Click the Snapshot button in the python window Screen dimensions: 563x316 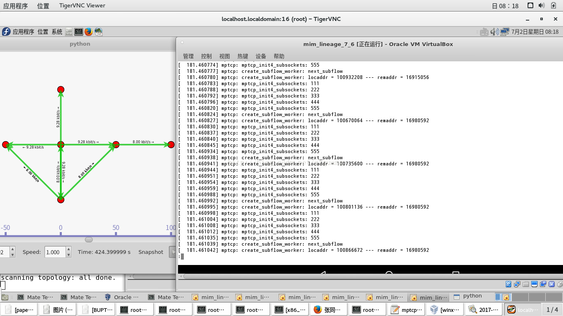click(x=151, y=252)
